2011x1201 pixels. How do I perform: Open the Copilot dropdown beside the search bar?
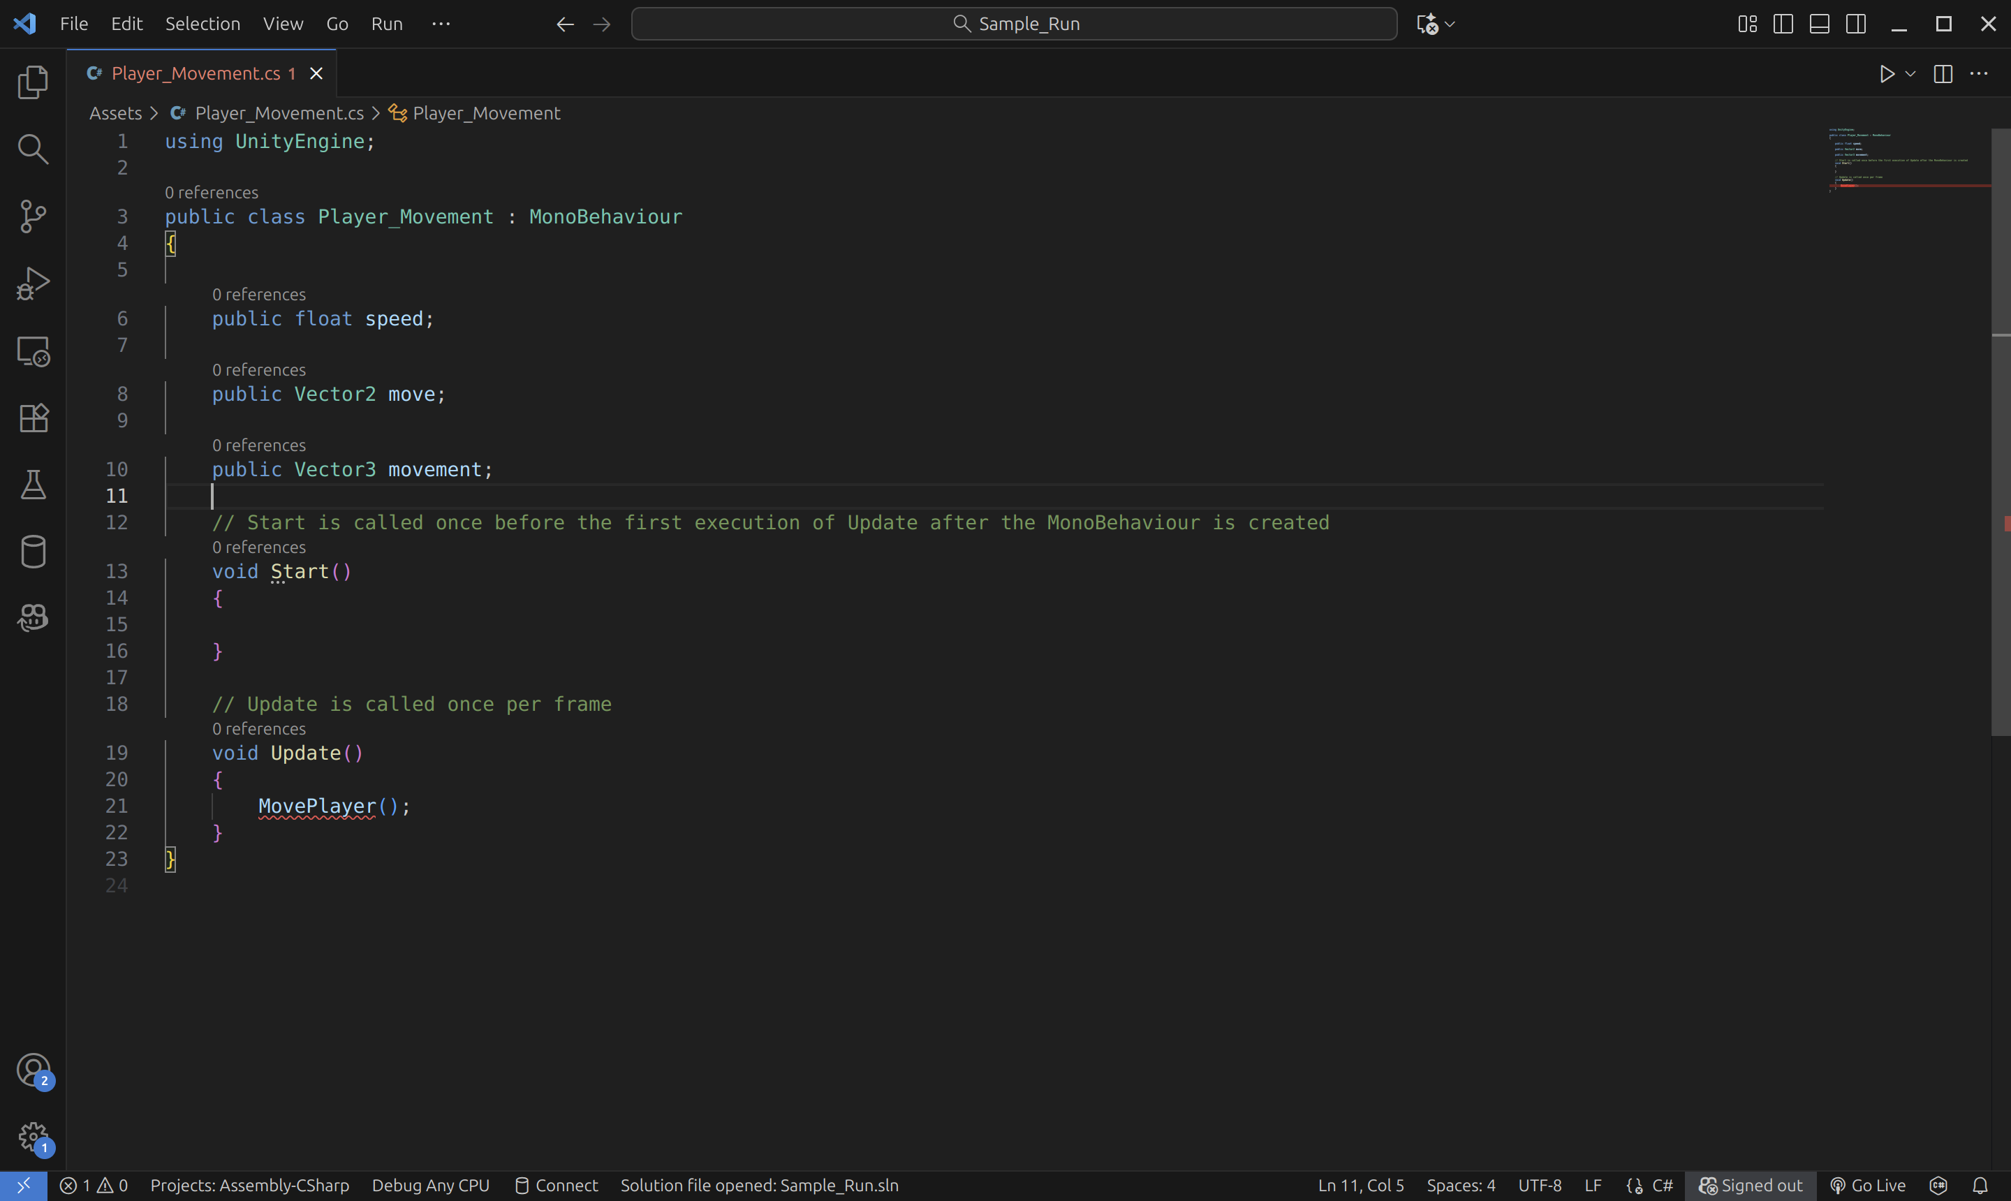tap(1450, 24)
